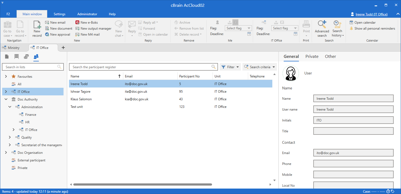
Task: Open the Settings ribbon tab
Action: pyautogui.click(x=59, y=14)
